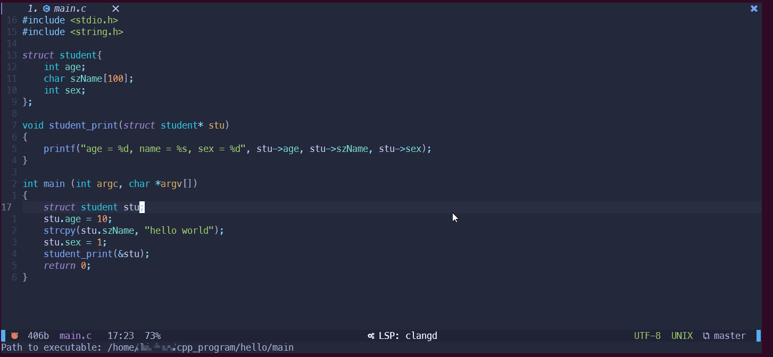
Task: Place cursor on #include <string.h> line
Action: 73,32
